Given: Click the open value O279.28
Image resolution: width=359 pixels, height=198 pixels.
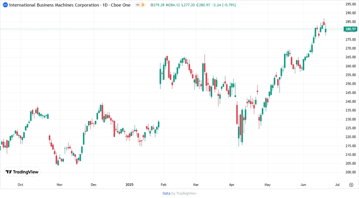Looking at the screenshot, I should pos(158,5).
